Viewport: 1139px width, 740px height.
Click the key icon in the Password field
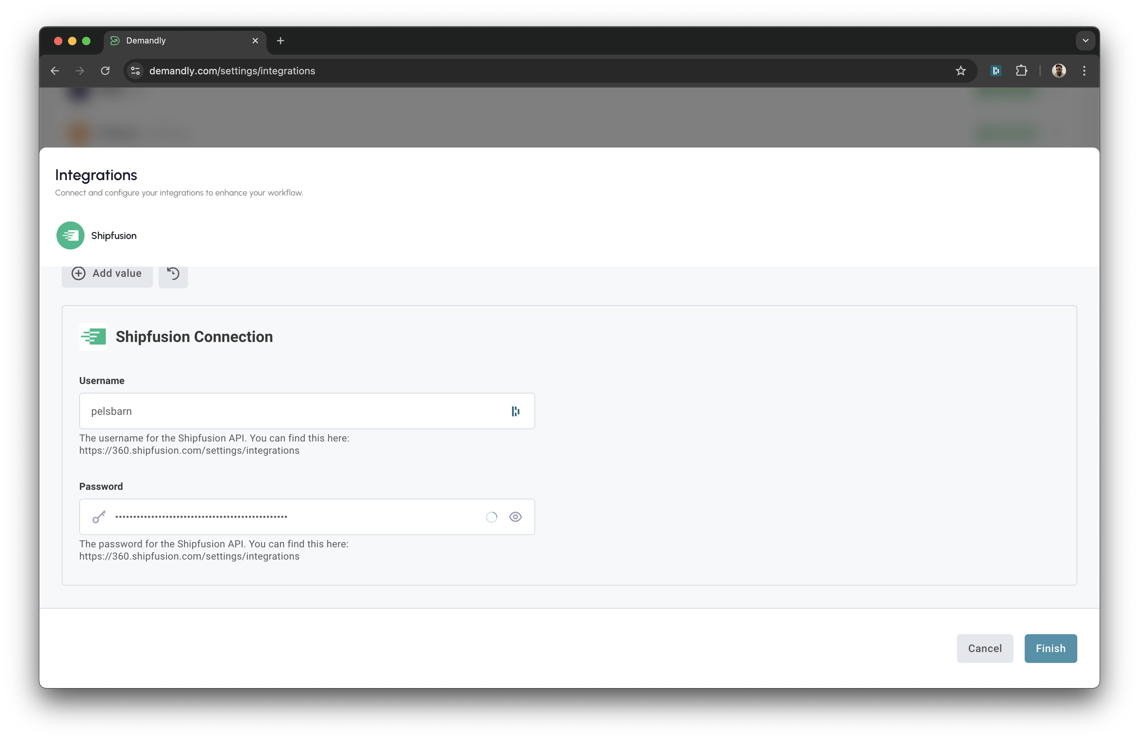pos(98,517)
